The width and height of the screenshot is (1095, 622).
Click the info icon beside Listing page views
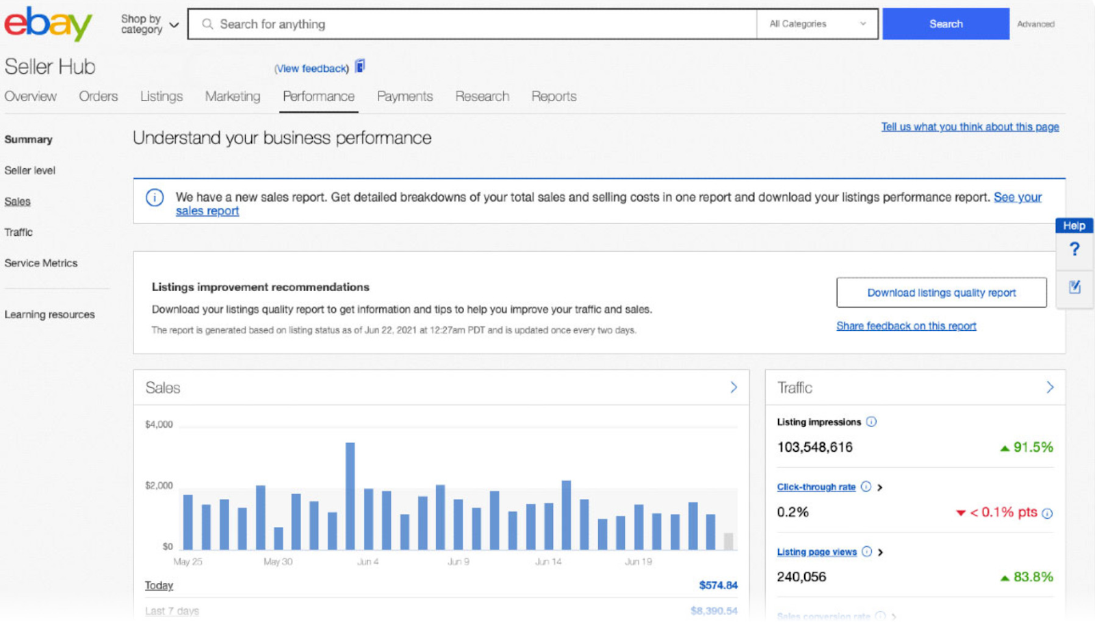tap(866, 552)
